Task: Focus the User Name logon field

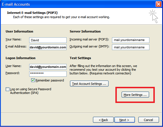Action: coord(48,67)
